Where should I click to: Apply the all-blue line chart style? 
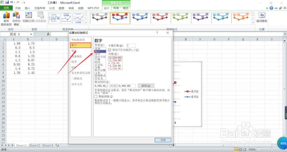pos(140,18)
